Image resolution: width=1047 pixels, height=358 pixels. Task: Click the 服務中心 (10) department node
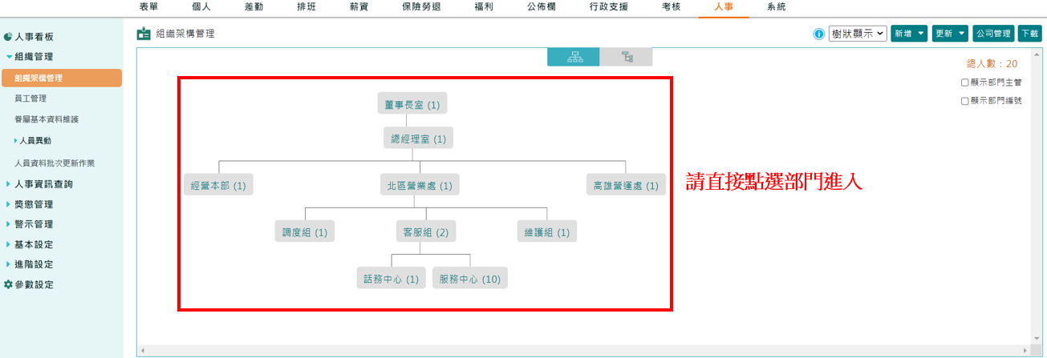coord(470,278)
